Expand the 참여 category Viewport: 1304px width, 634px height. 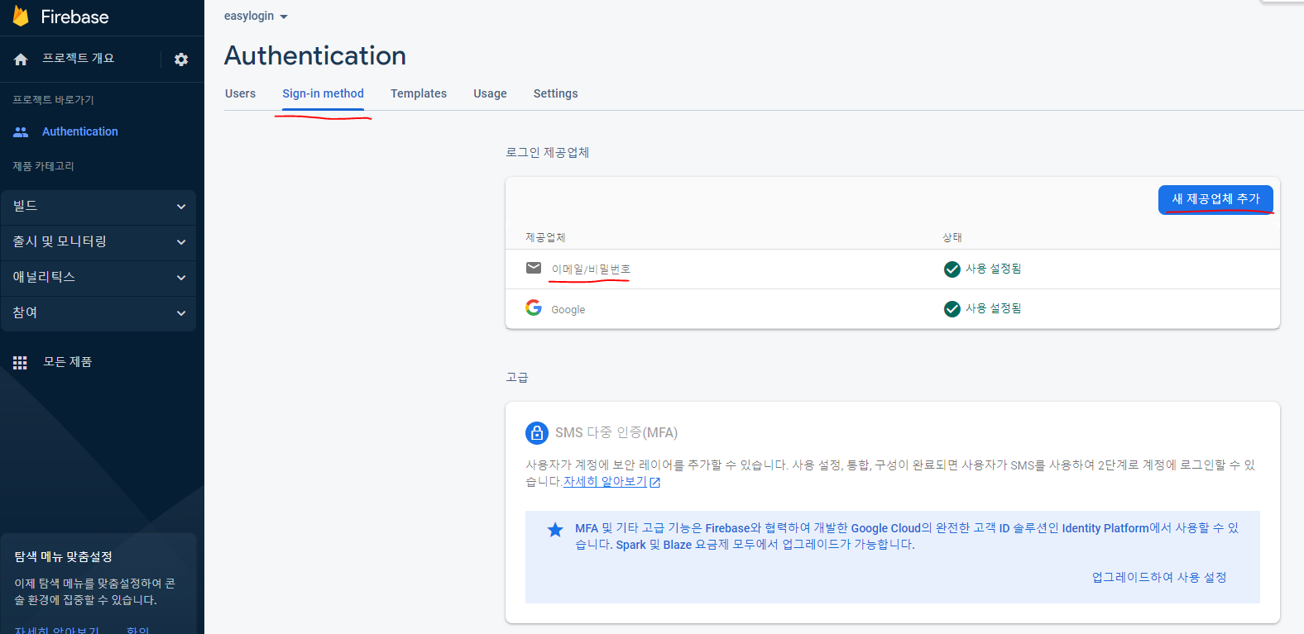pos(98,313)
